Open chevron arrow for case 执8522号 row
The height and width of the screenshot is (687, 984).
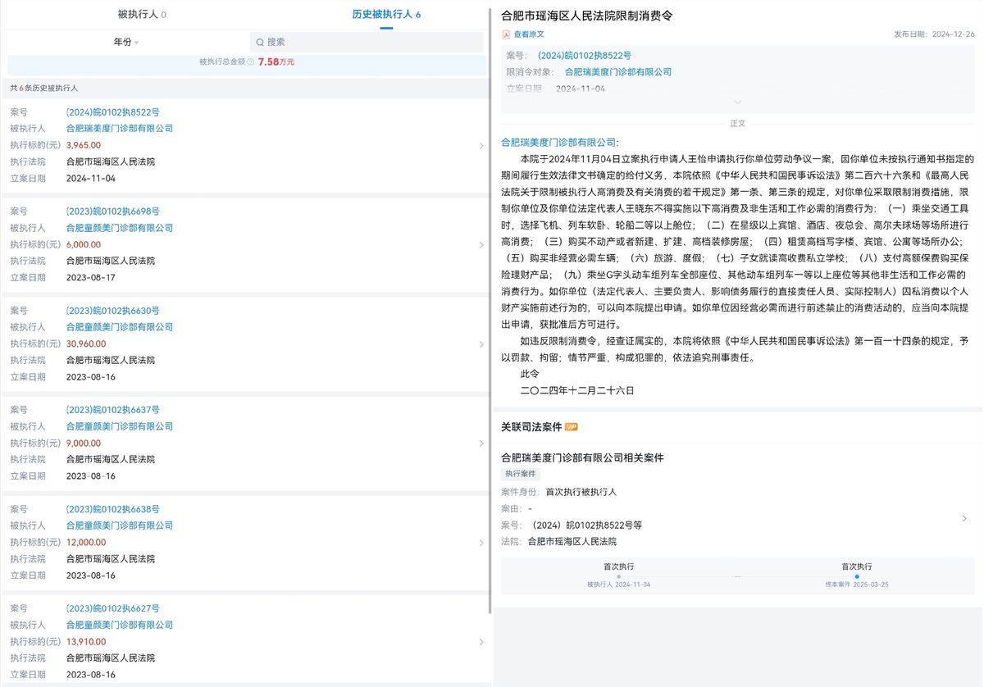tap(481, 146)
